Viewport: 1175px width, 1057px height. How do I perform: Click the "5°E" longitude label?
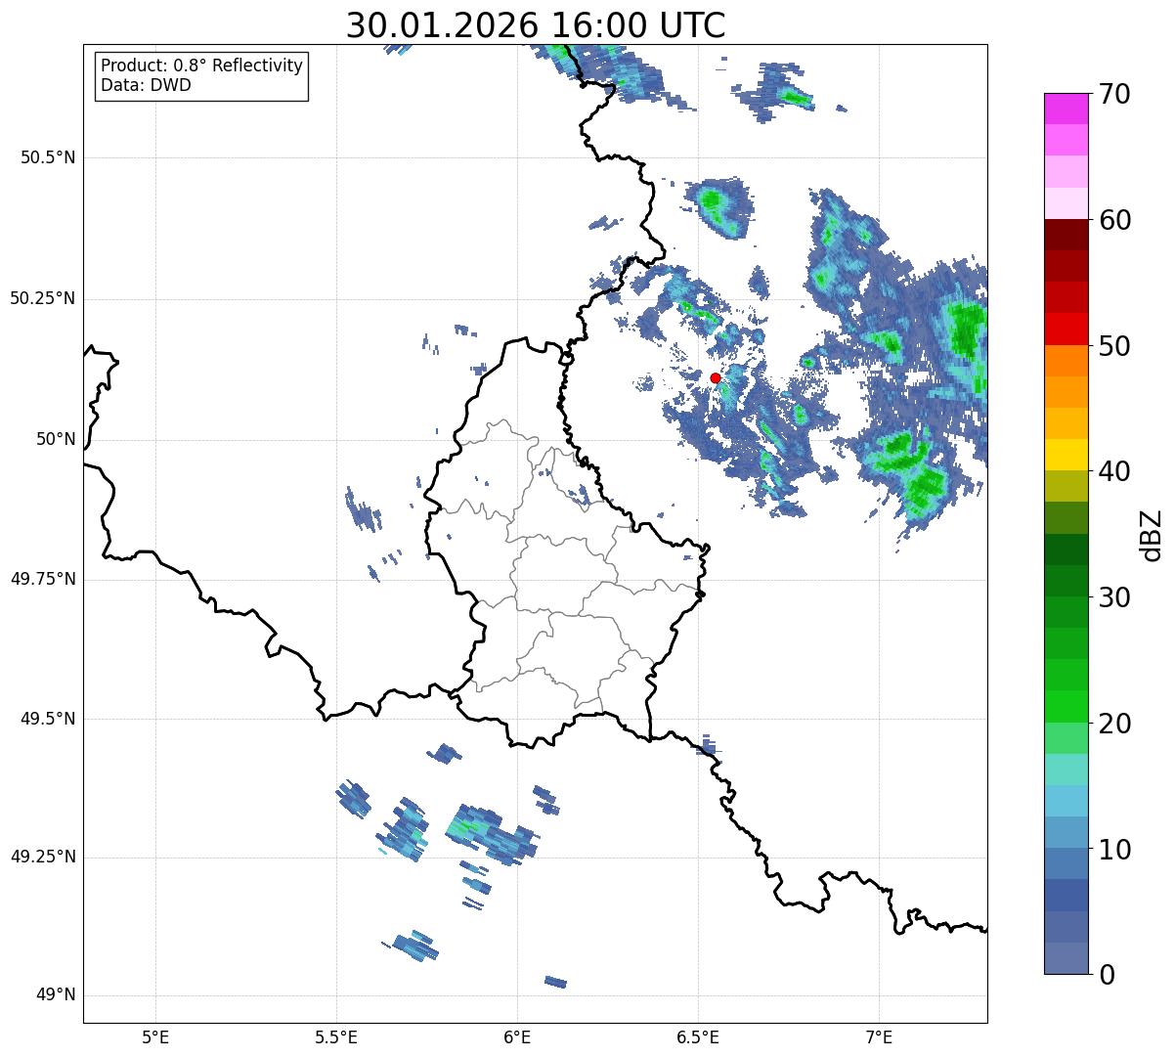click(x=155, y=1037)
